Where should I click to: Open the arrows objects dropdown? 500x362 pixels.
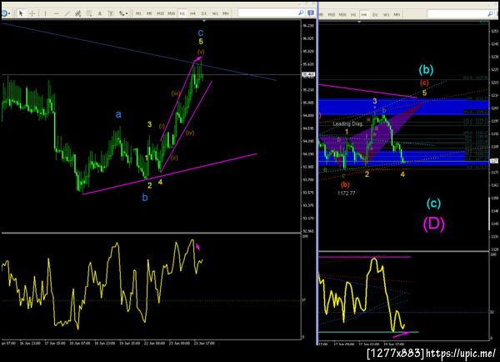click(x=123, y=13)
